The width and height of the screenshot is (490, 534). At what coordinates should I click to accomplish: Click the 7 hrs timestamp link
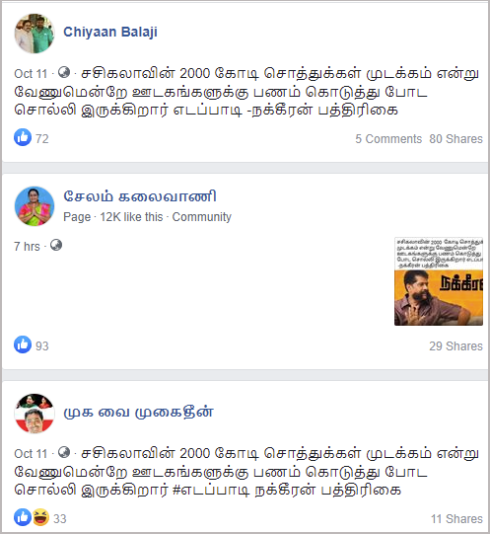click(x=27, y=246)
